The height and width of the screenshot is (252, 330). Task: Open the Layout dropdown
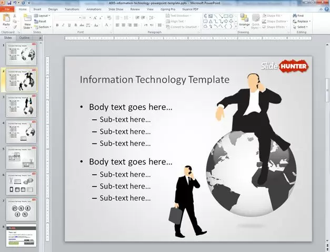[44, 16]
